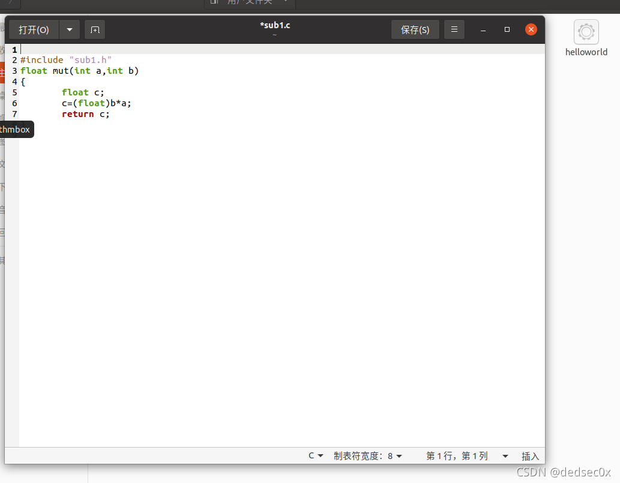Click the return c; statement
The width and height of the screenshot is (620, 483).
pyautogui.click(x=85, y=114)
